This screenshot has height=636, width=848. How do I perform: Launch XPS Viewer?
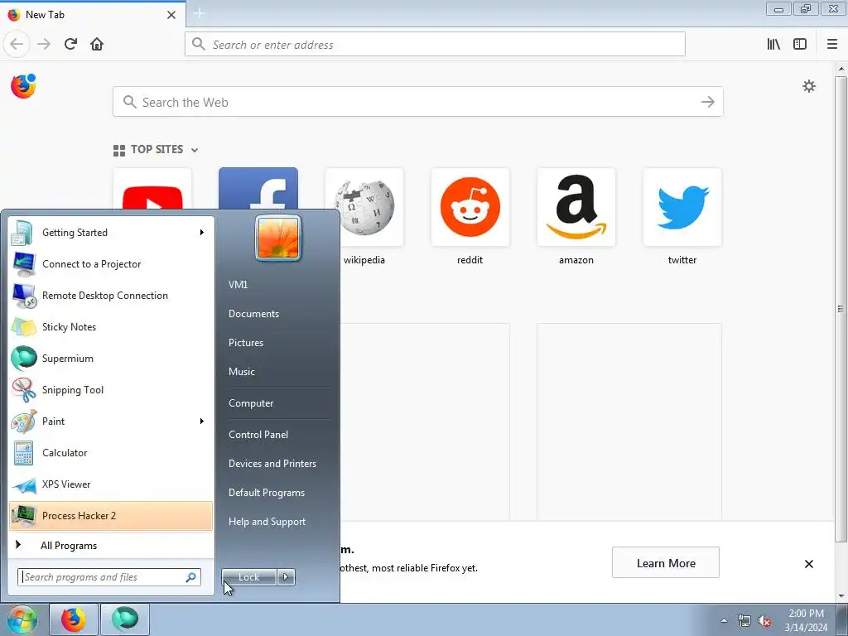coord(111,484)
